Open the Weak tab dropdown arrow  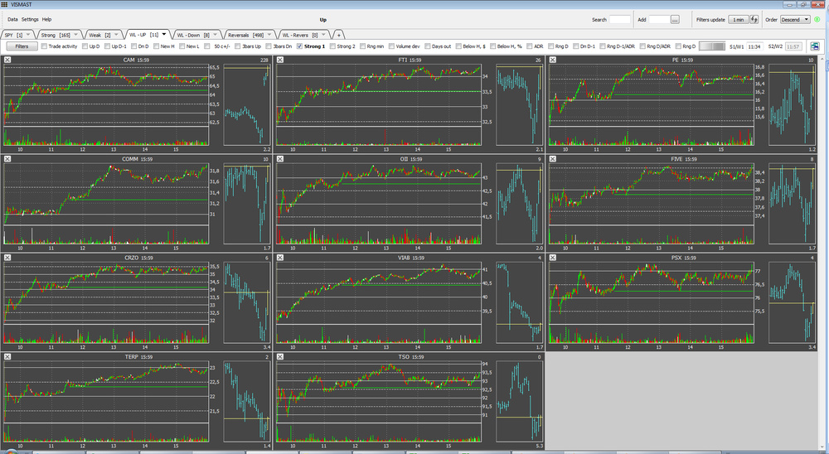click(116, 35)
